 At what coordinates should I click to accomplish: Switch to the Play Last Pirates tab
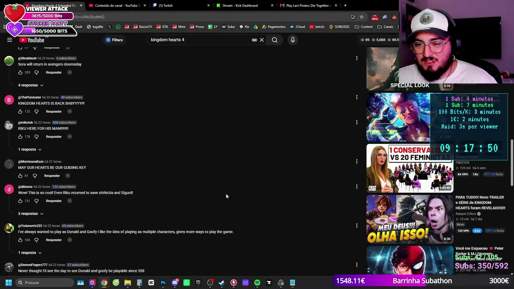[x=308, y=6]
